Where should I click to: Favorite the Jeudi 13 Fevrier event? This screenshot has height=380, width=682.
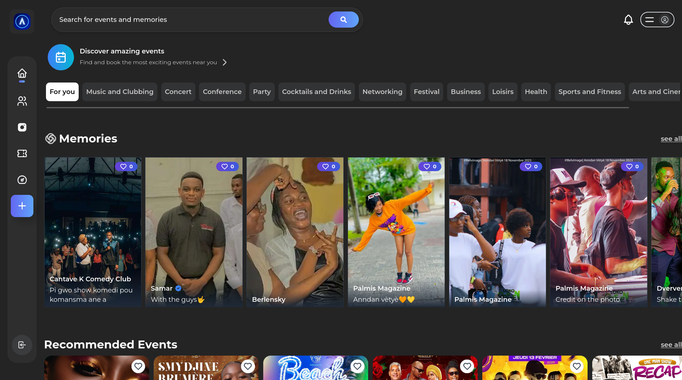point(577,366)
